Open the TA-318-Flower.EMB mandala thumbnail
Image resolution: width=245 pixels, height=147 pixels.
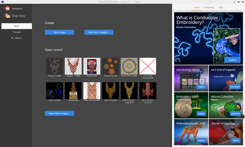coord(129,66)
